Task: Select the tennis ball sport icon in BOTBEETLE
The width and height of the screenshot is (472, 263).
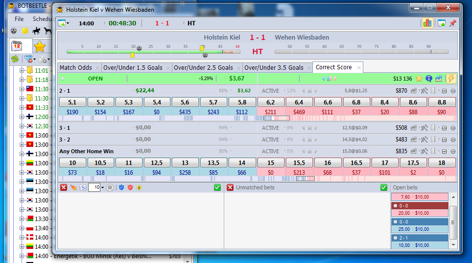Action: (x=25, y=31)
